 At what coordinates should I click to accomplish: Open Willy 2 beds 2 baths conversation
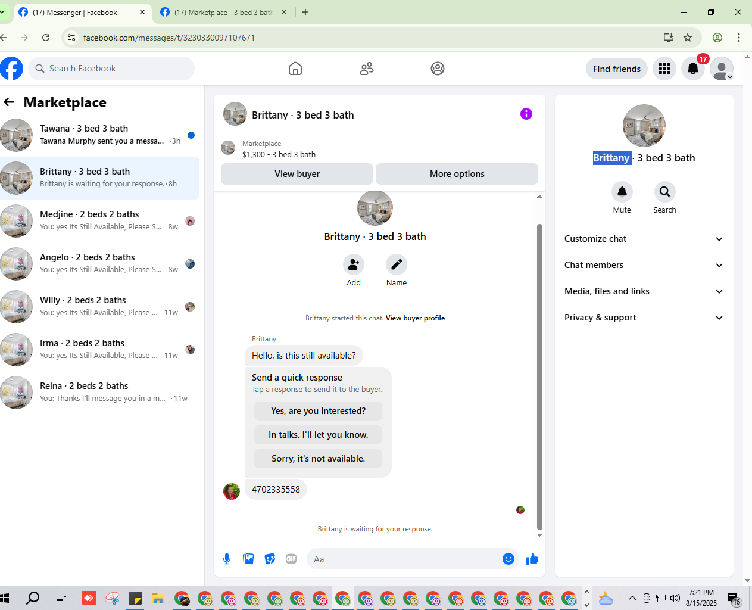[99, 307]
